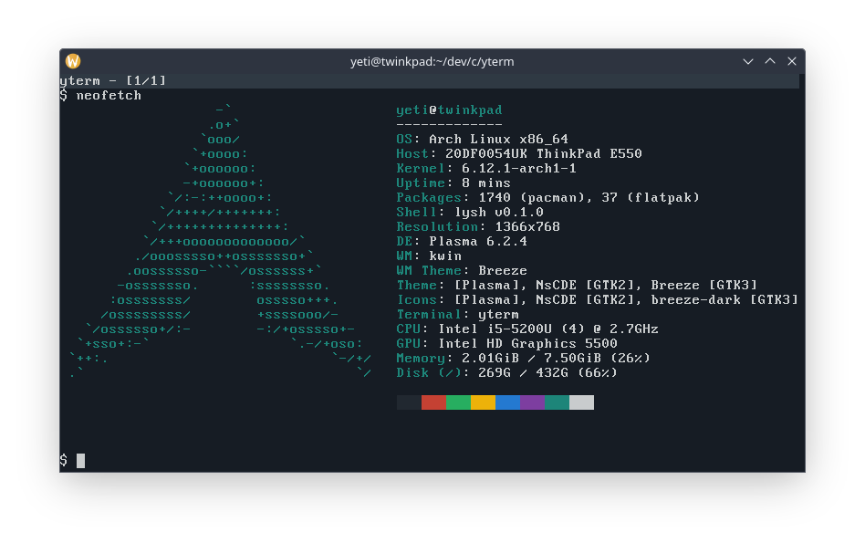This screenshot has width=865, height=543.
Task: Click the Host 20DF0054UK ThinkPad E550 line
Action: coord(519,153)
